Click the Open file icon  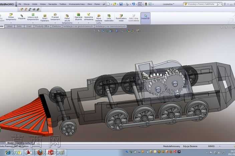[x=114, y=4]
